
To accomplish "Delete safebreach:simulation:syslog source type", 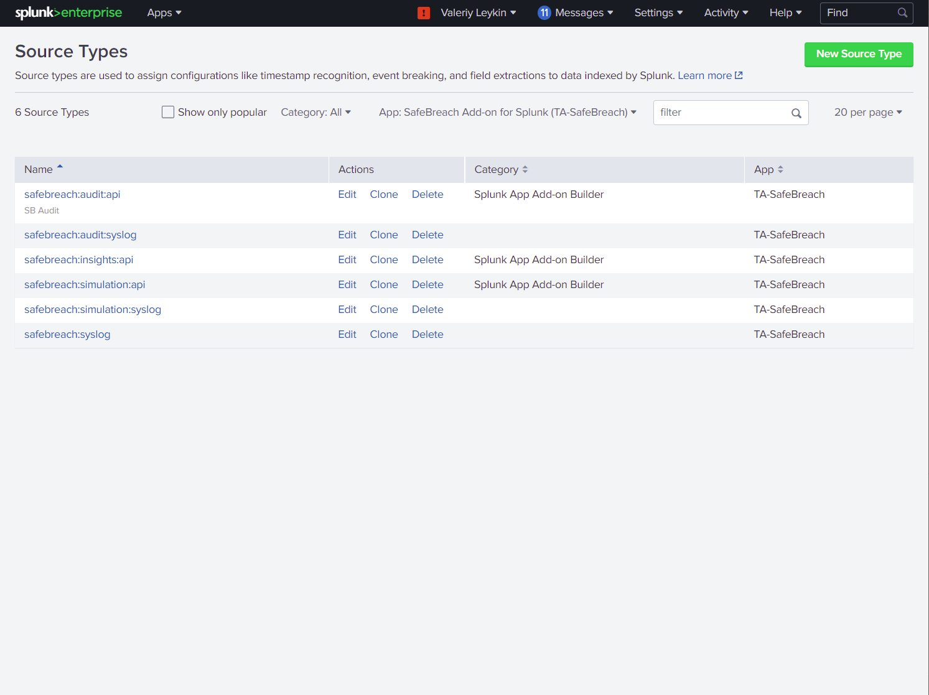I will 427,309.
